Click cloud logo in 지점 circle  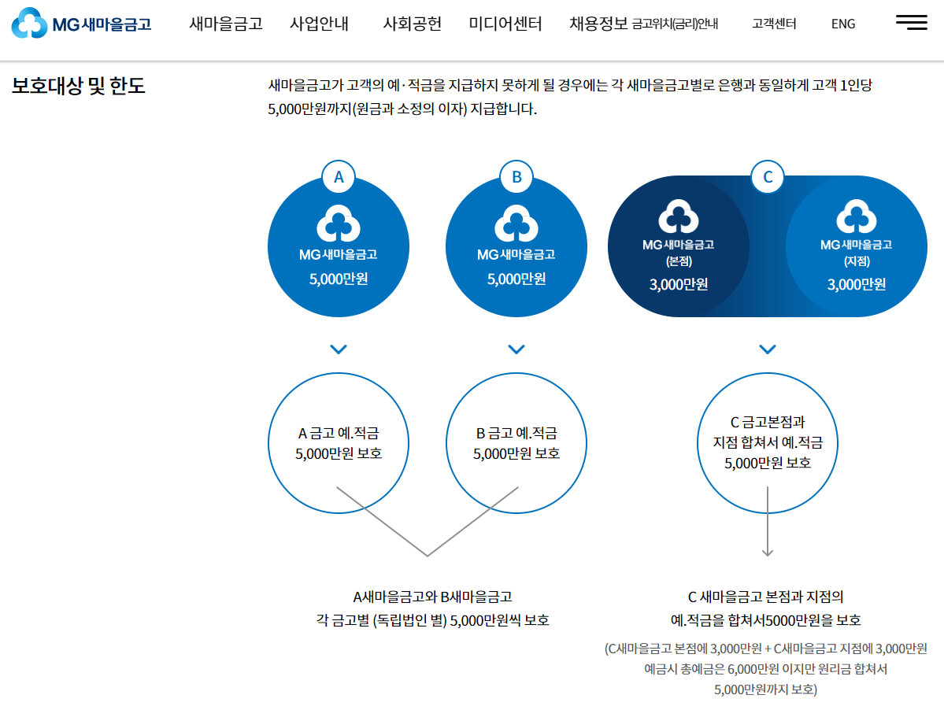[x=857, y=216]
